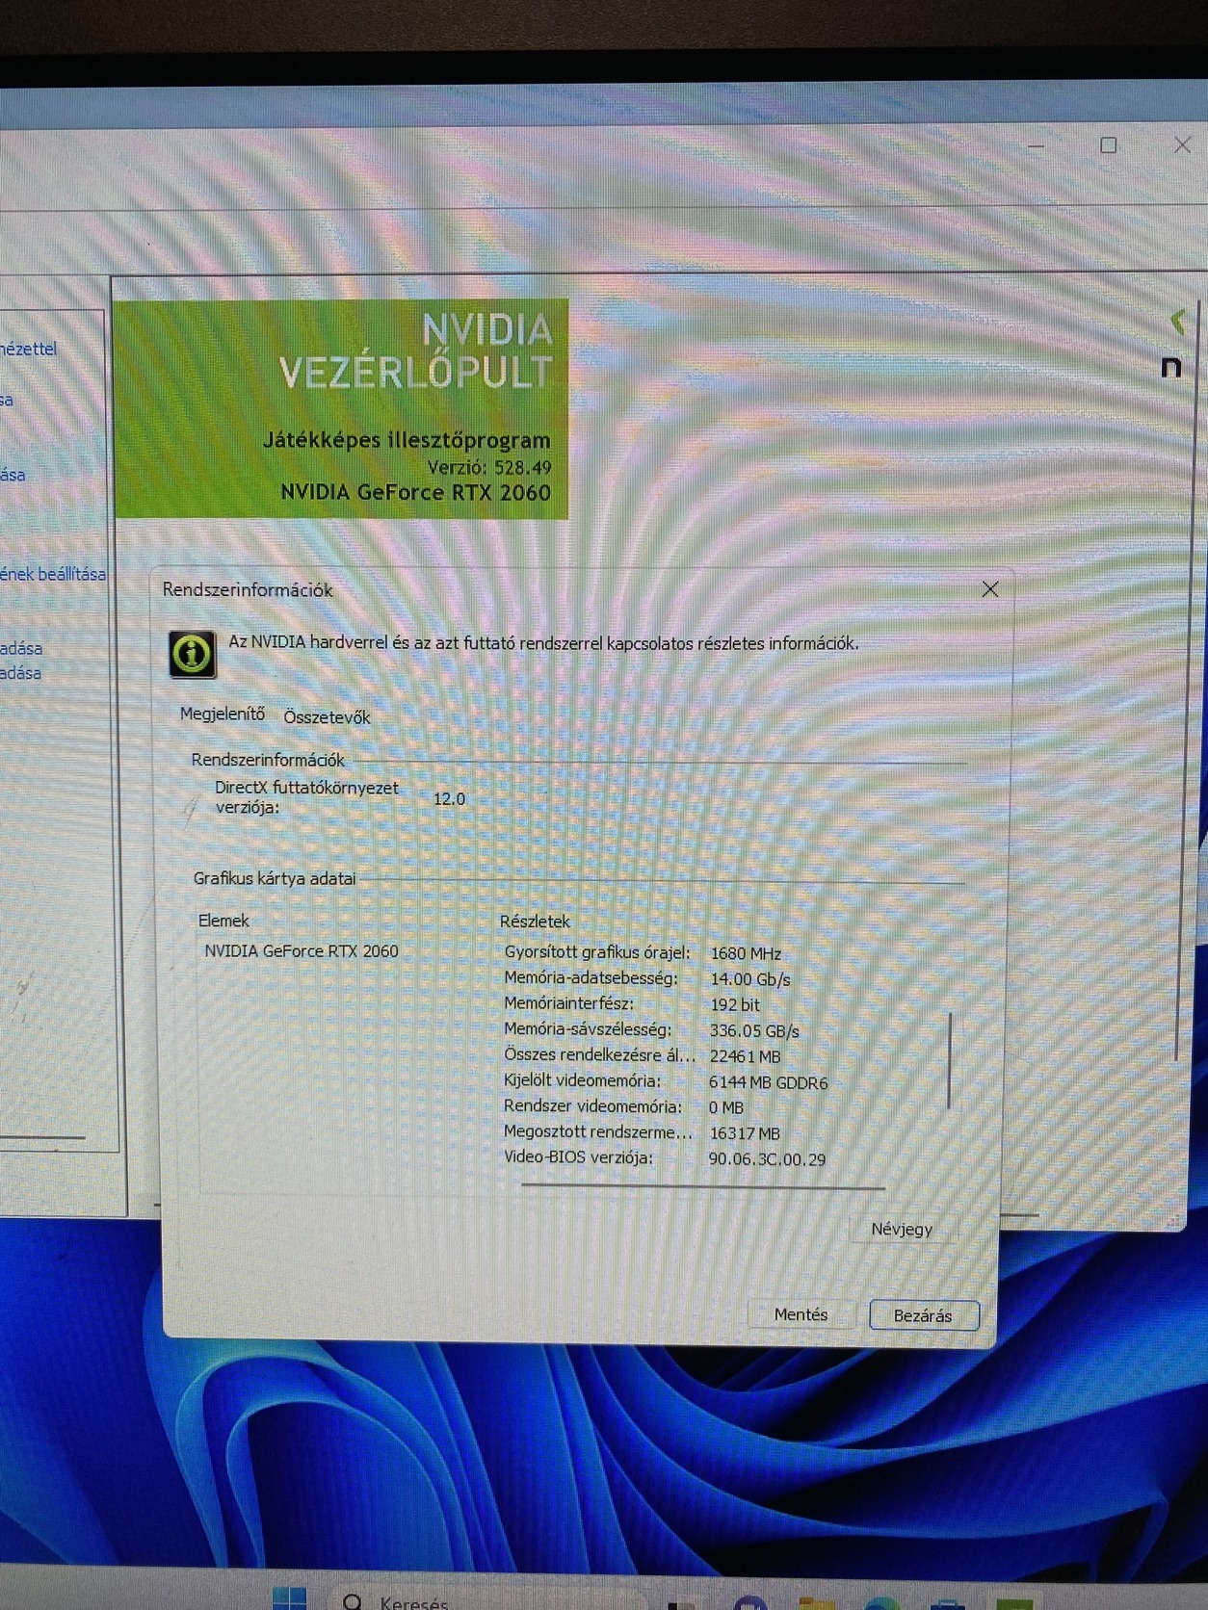The image size is (1208, 1610).
Task: Click 'Játékképes illesztőprogram' text in banner
Action: 407,440
